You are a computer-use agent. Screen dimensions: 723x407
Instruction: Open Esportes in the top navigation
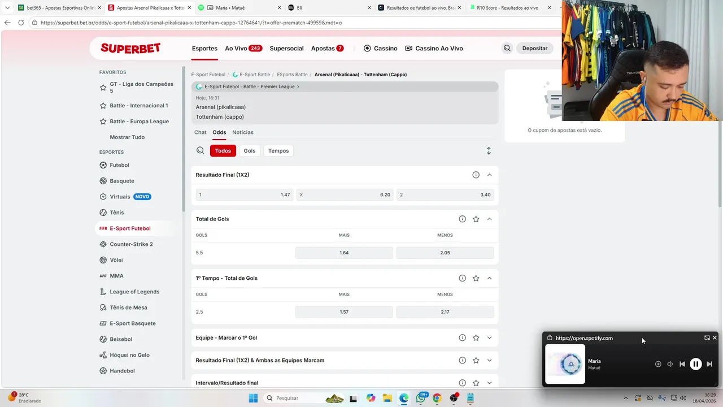point(204,48)
